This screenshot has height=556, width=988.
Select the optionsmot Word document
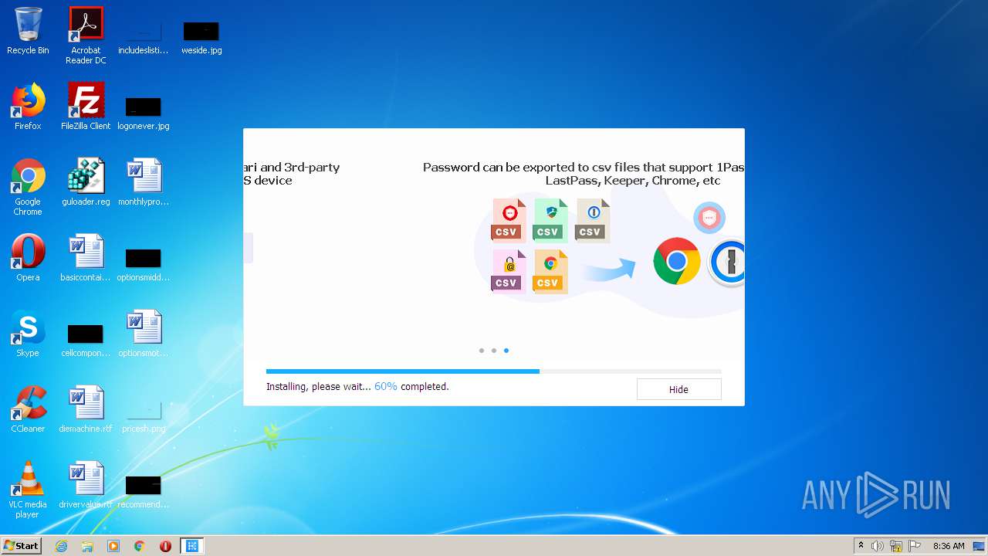[144, 334]
